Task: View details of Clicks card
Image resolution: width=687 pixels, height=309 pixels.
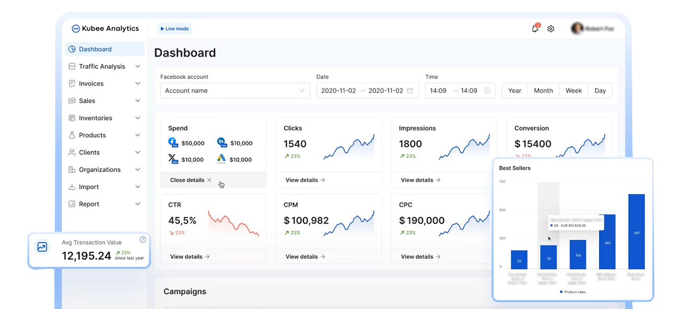Action: point(305,180)
